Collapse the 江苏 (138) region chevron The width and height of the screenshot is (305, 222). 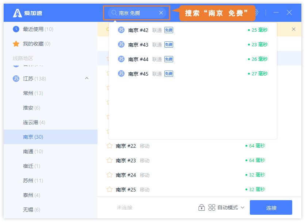[x=87, y=78]
